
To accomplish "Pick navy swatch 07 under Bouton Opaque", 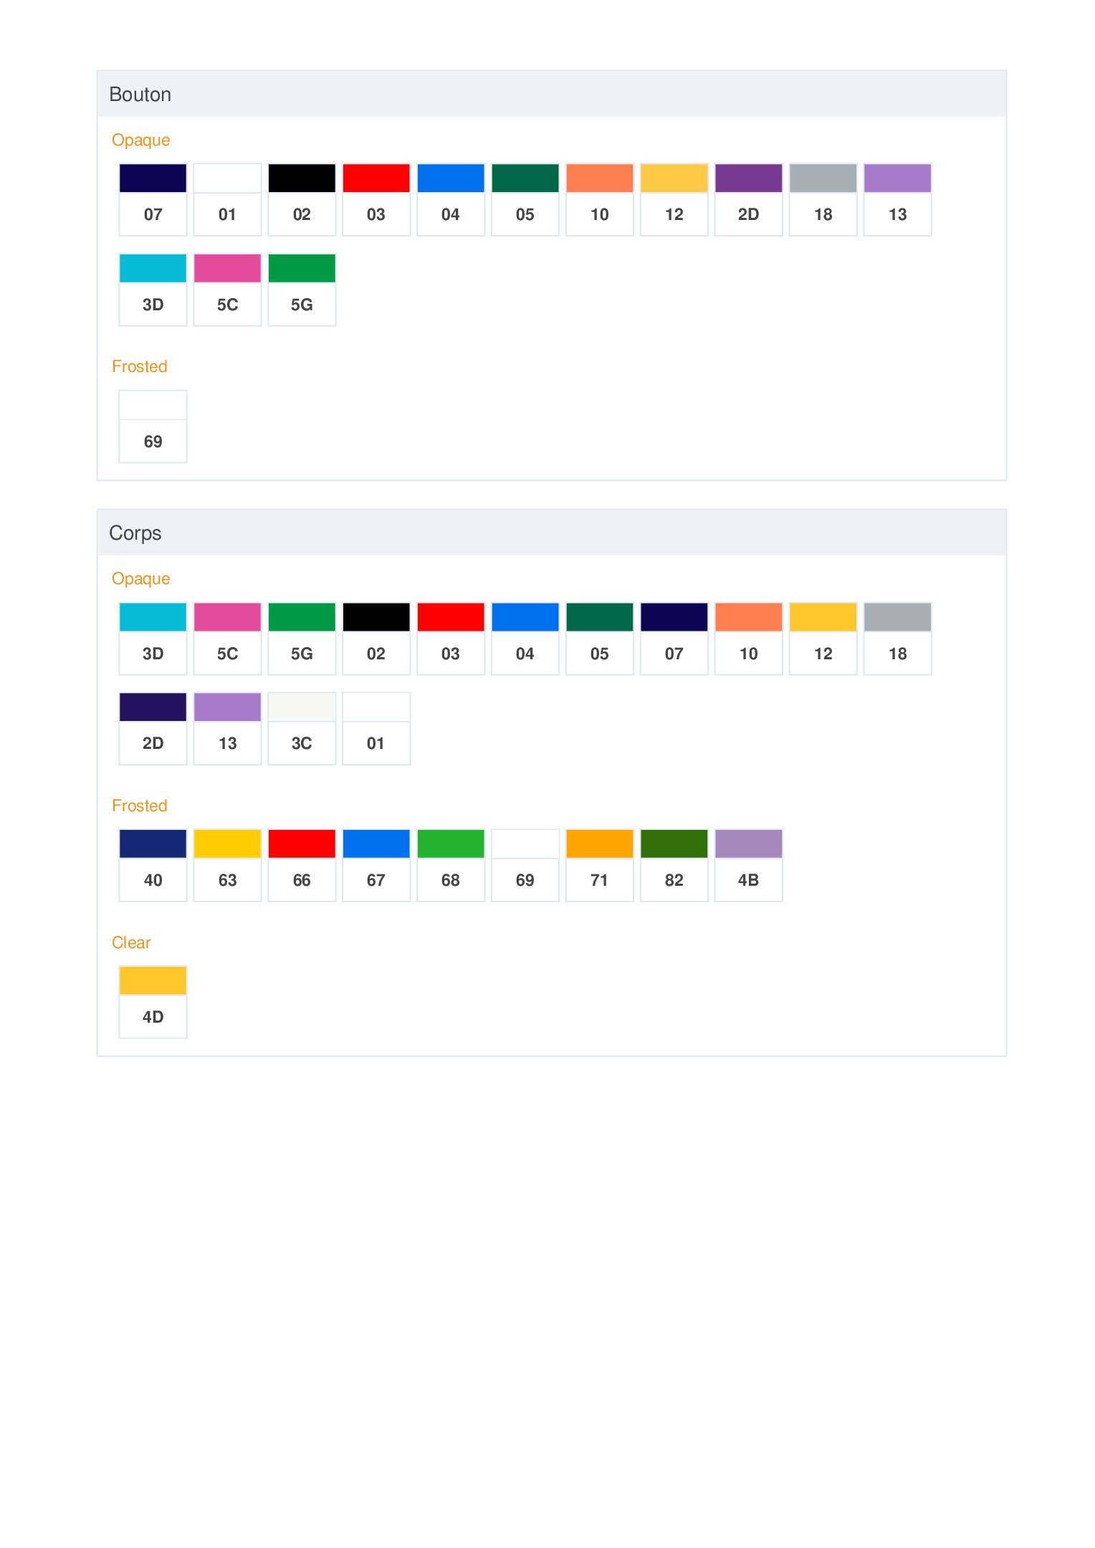I will 153,199.
